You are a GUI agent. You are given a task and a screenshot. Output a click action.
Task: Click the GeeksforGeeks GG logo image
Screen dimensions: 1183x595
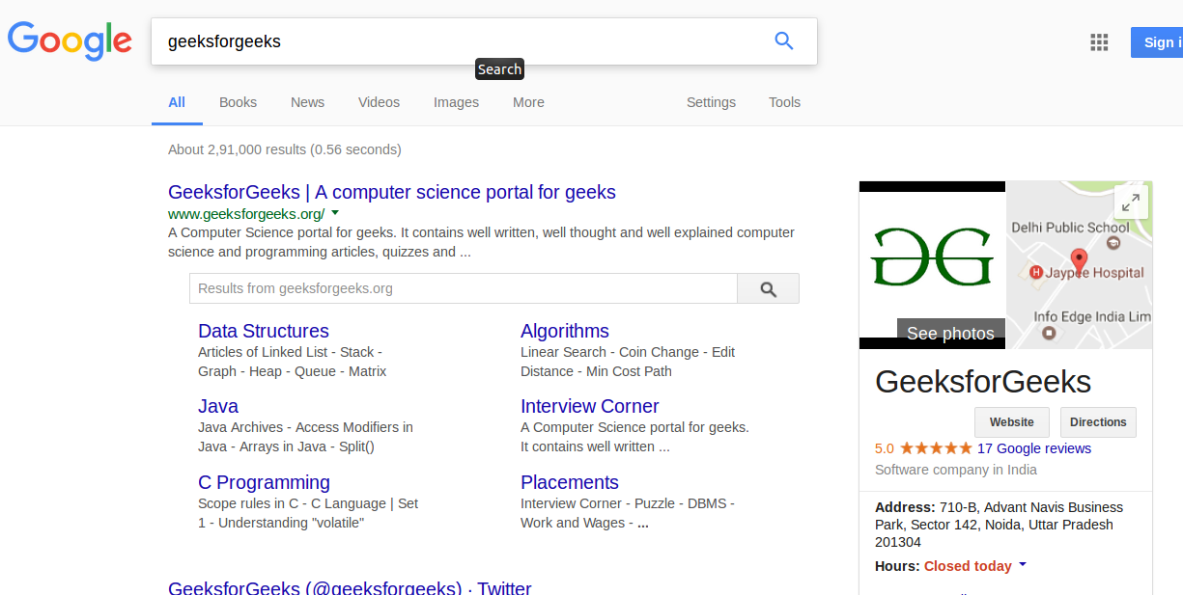932,257
